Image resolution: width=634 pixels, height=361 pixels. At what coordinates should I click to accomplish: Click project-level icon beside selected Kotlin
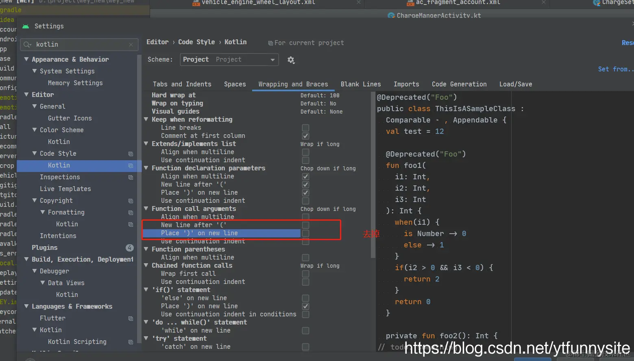[x=131, y=165]
